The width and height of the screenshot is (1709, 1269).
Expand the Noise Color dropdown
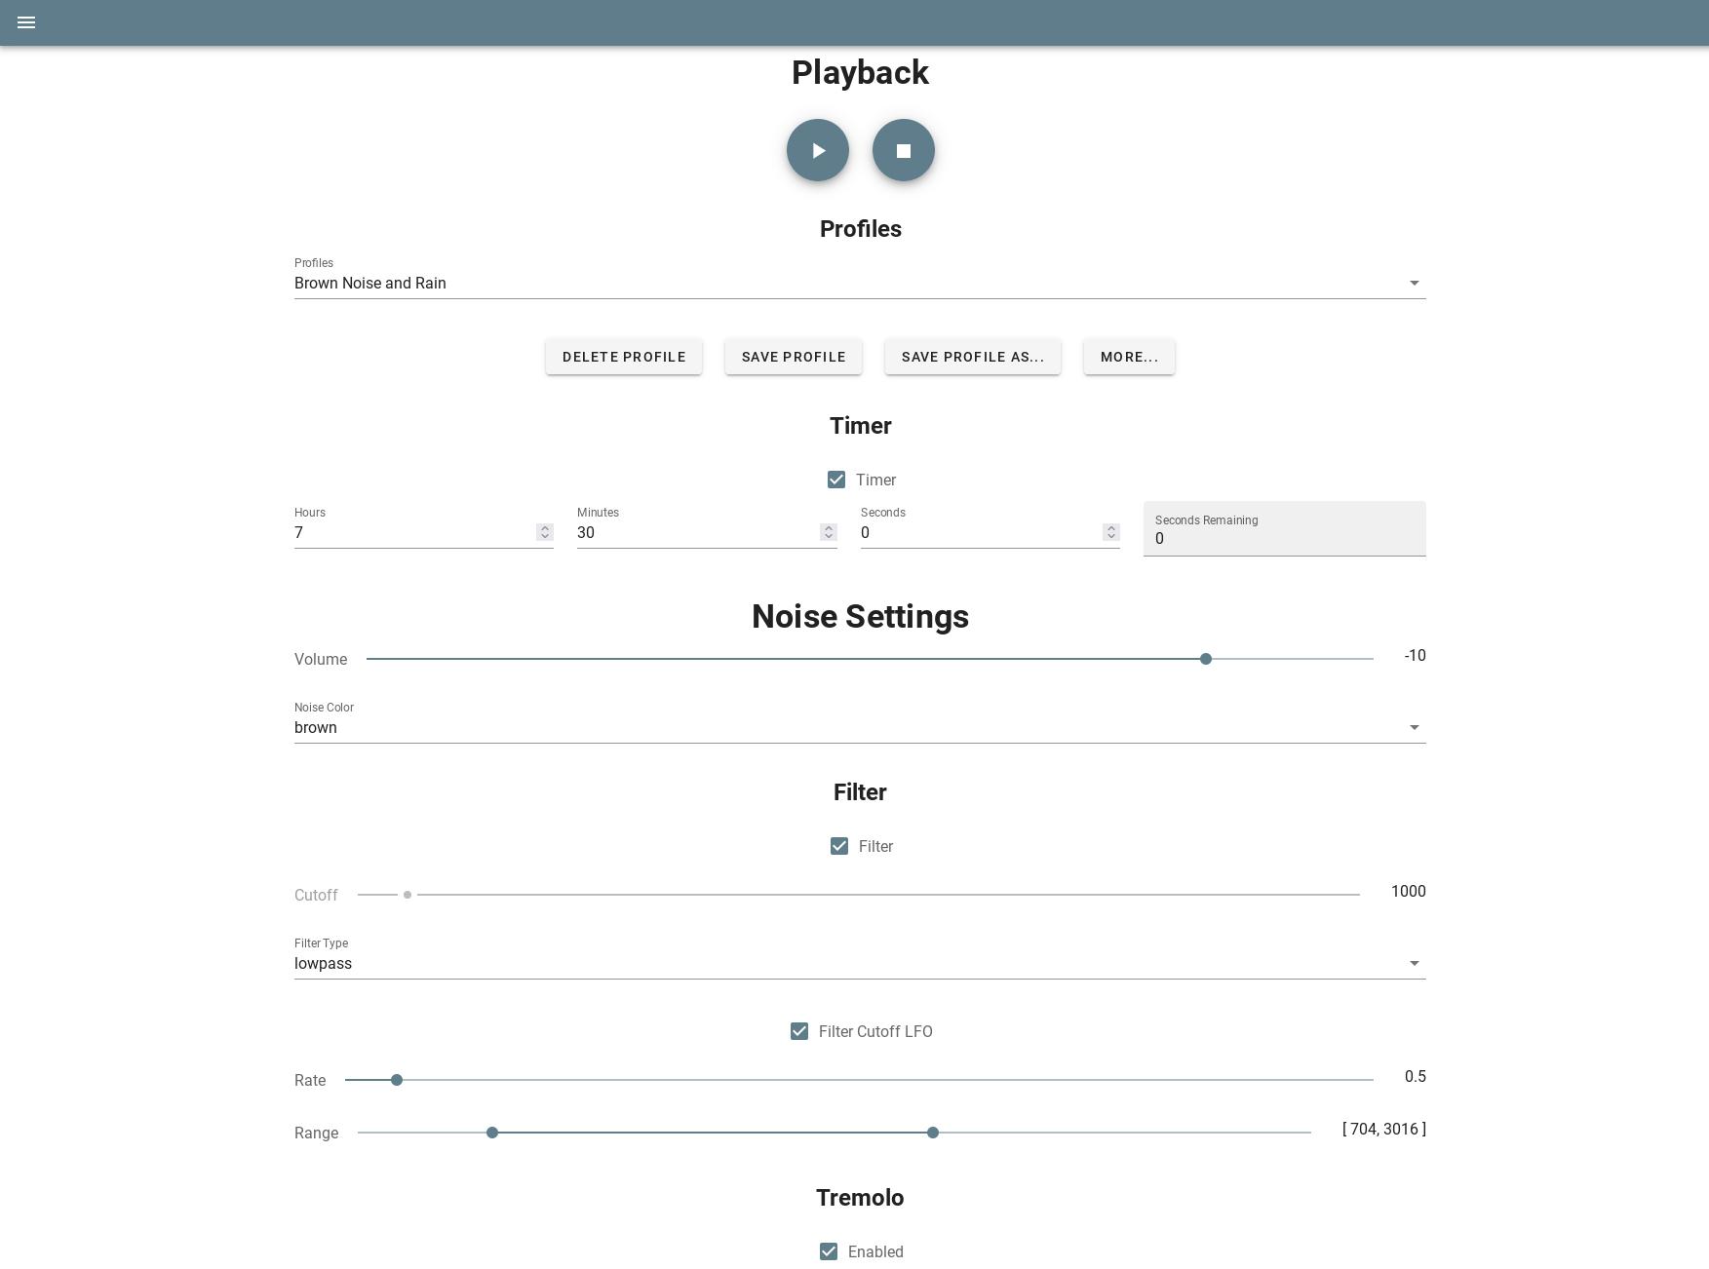(x=859, y=728)
